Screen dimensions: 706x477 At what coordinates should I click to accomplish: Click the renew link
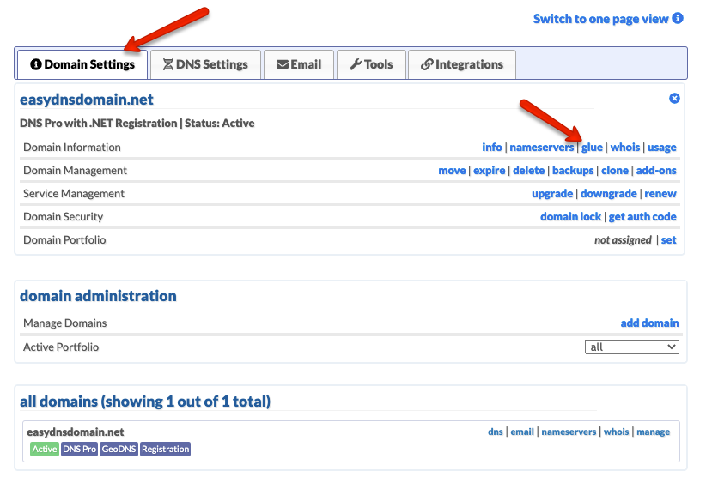click(x=660, y=194)
